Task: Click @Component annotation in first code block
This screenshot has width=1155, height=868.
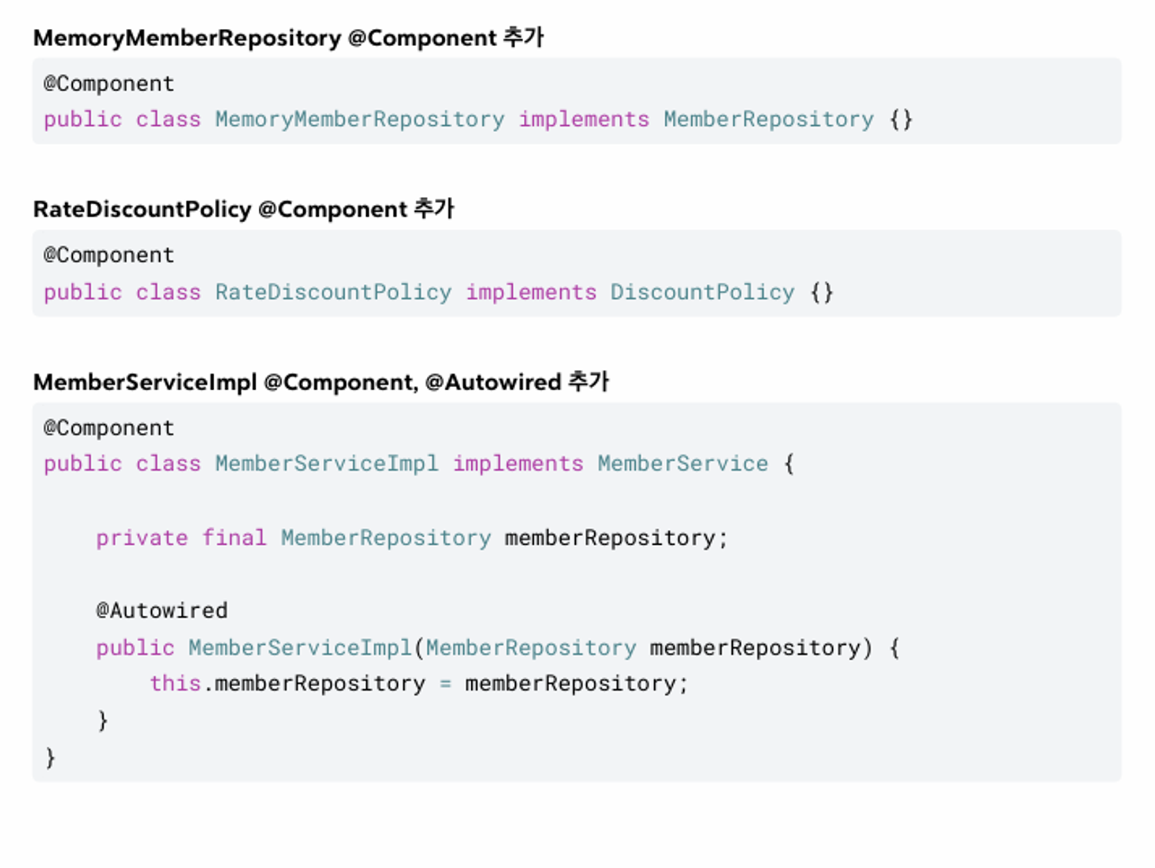Action: point(109,84)
